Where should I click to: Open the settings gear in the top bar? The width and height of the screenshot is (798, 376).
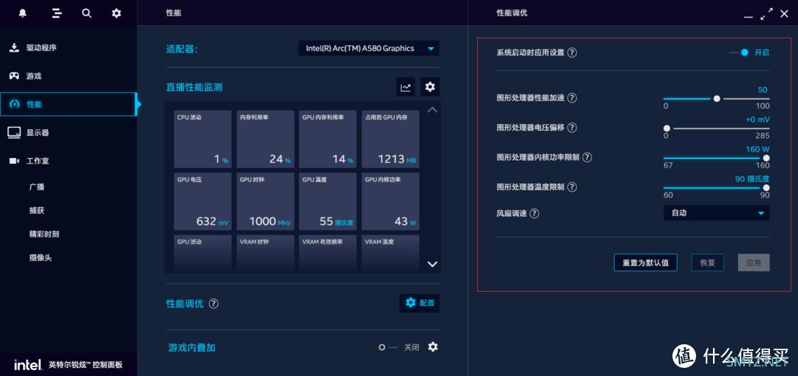pos(117,13)
